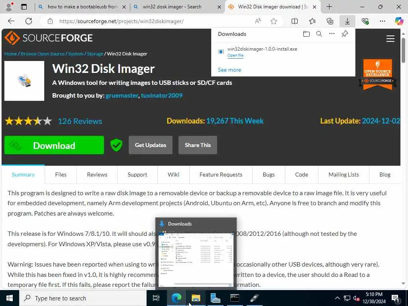The image size is (408, 306).
Task: Open the 126 Reviews link
Action: click(80, 121)
